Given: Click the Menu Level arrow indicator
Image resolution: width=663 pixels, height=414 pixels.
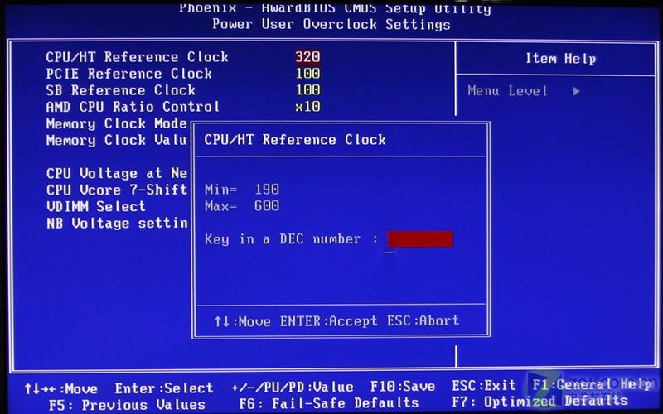Looking at the screenshot, I should point(576,91).
